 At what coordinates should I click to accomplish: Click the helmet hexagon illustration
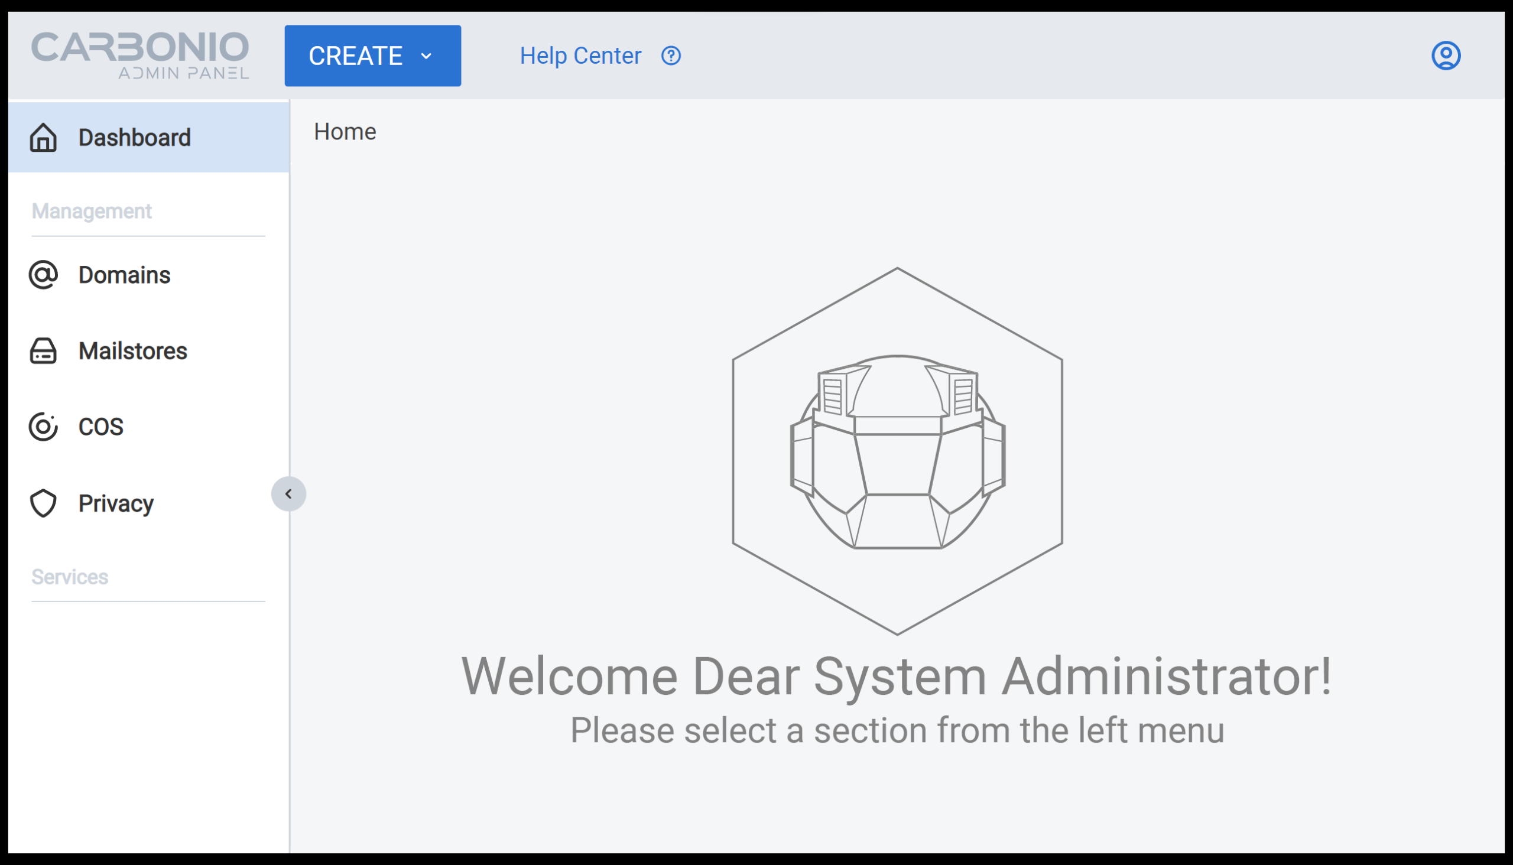point(897,451)
